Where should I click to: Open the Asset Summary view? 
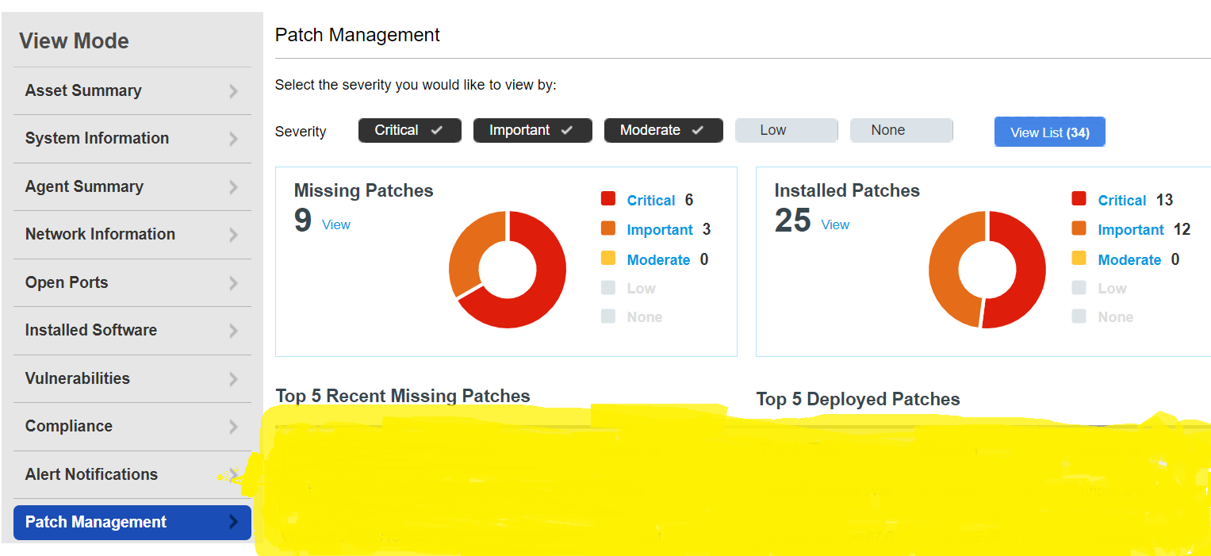[x=132, y=91]
